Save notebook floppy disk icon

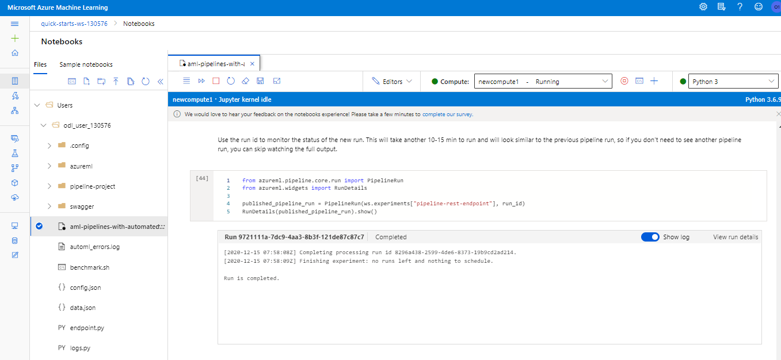260,81
